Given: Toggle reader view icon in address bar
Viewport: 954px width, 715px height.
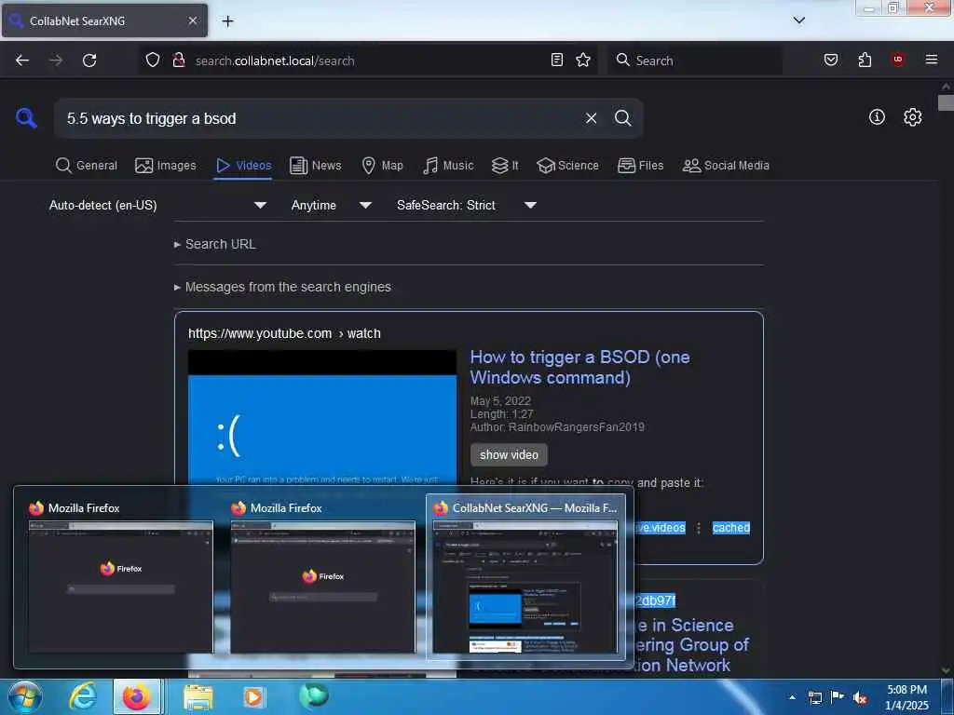Looking at the screenshot, I should click(x=557, y=60).
